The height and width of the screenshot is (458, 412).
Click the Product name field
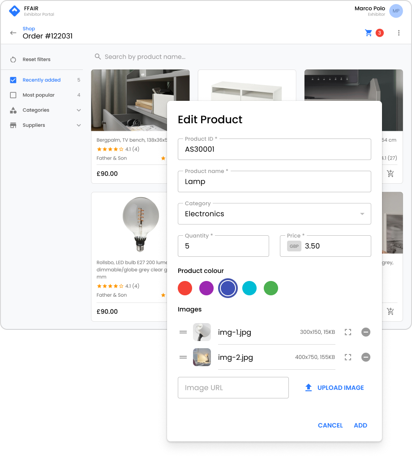tap(274, 181)
